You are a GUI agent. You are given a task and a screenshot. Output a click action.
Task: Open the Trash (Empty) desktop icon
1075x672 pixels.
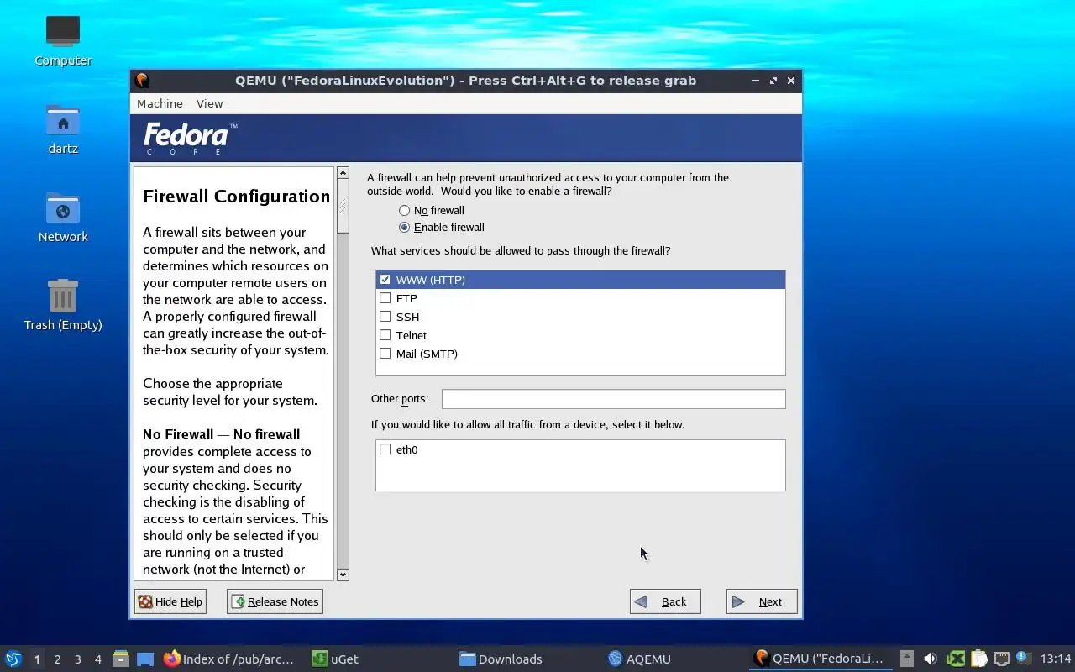pyautogui.click(x=63, y=297)
